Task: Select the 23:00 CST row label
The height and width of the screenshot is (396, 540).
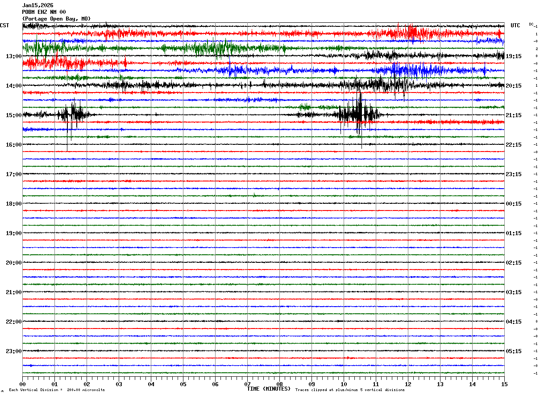Action: 14,351
